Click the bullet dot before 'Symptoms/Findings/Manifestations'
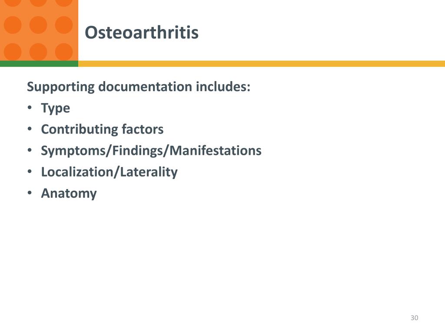The width and height of the screenshot is (445, 333). coord(30,150)
